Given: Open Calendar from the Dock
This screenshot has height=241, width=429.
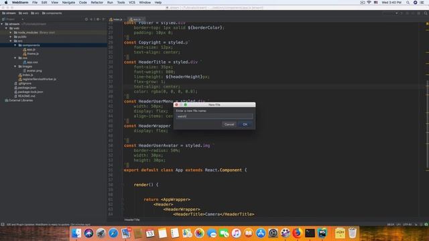Looking at the screenshot, I should (x=150, y=233).
